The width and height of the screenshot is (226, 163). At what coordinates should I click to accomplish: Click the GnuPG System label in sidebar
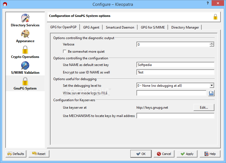(25, 88)
